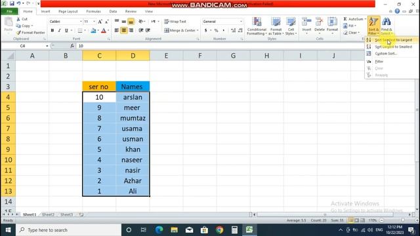Click Format Painter
The image size is (420, 236).
[x=31, y=33]
